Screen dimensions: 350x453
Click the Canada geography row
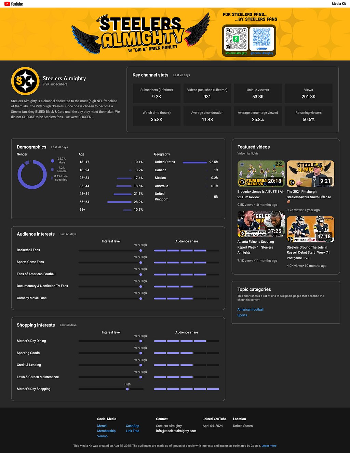pyautogui.click(x=187, y=170)
